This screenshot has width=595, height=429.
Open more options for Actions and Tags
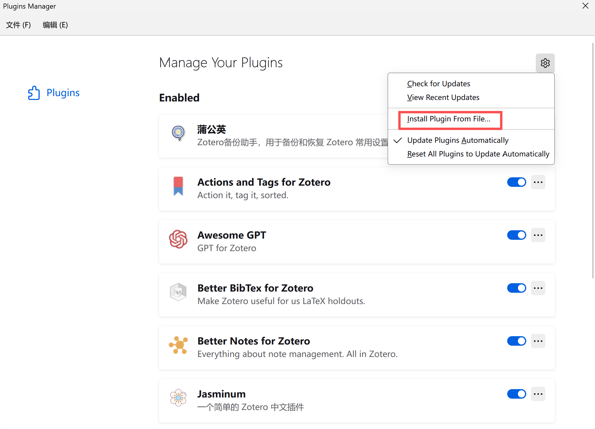tap(538, 182)
